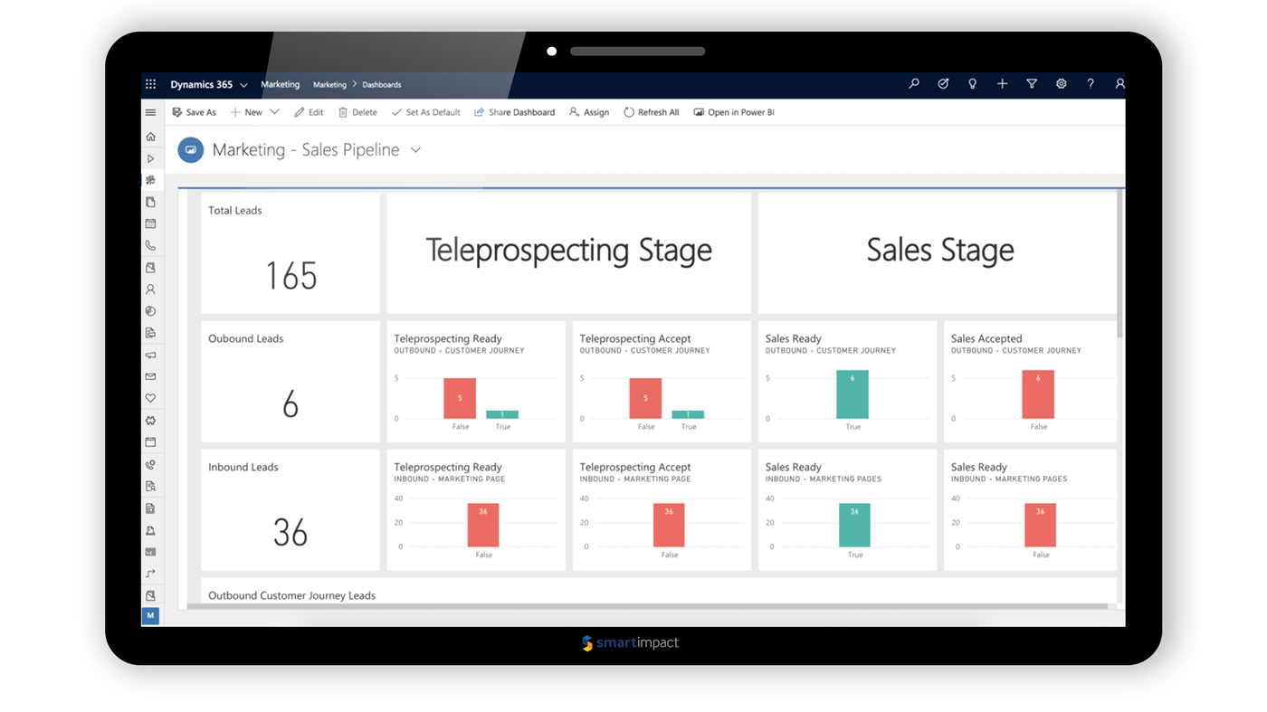
Task: Click green True bar in outbound Sales Ready
Action: point(853,394)
